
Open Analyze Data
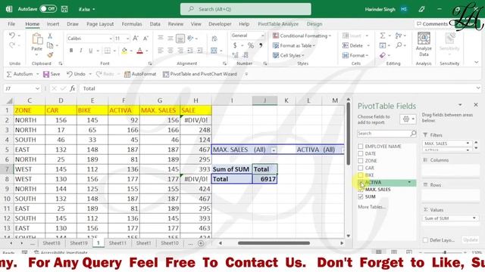[424, 44]
